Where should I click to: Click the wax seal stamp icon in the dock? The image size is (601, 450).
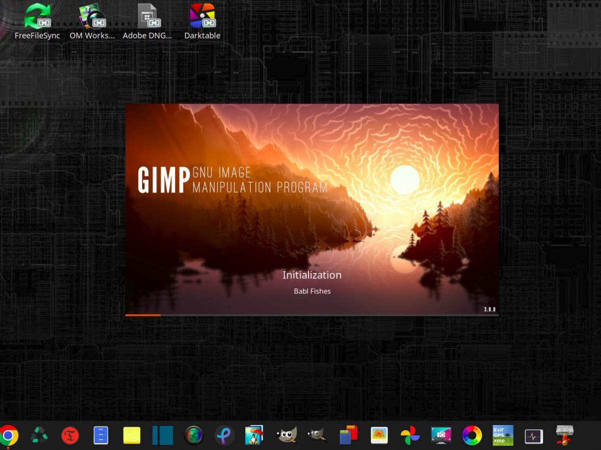(x=565, y=435)
